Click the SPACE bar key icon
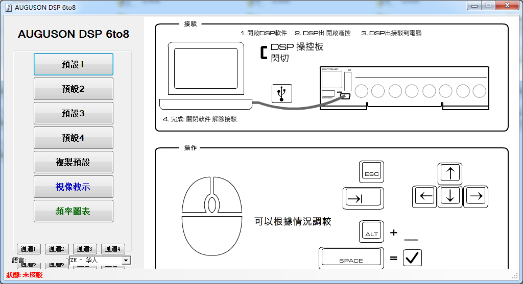Image resolution: width=523 pixels, height=284 pixels. (x=351, y=257)
